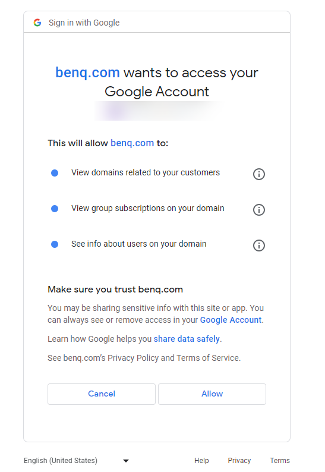Click the blue bullet beside See info about users

coord(55,244)
